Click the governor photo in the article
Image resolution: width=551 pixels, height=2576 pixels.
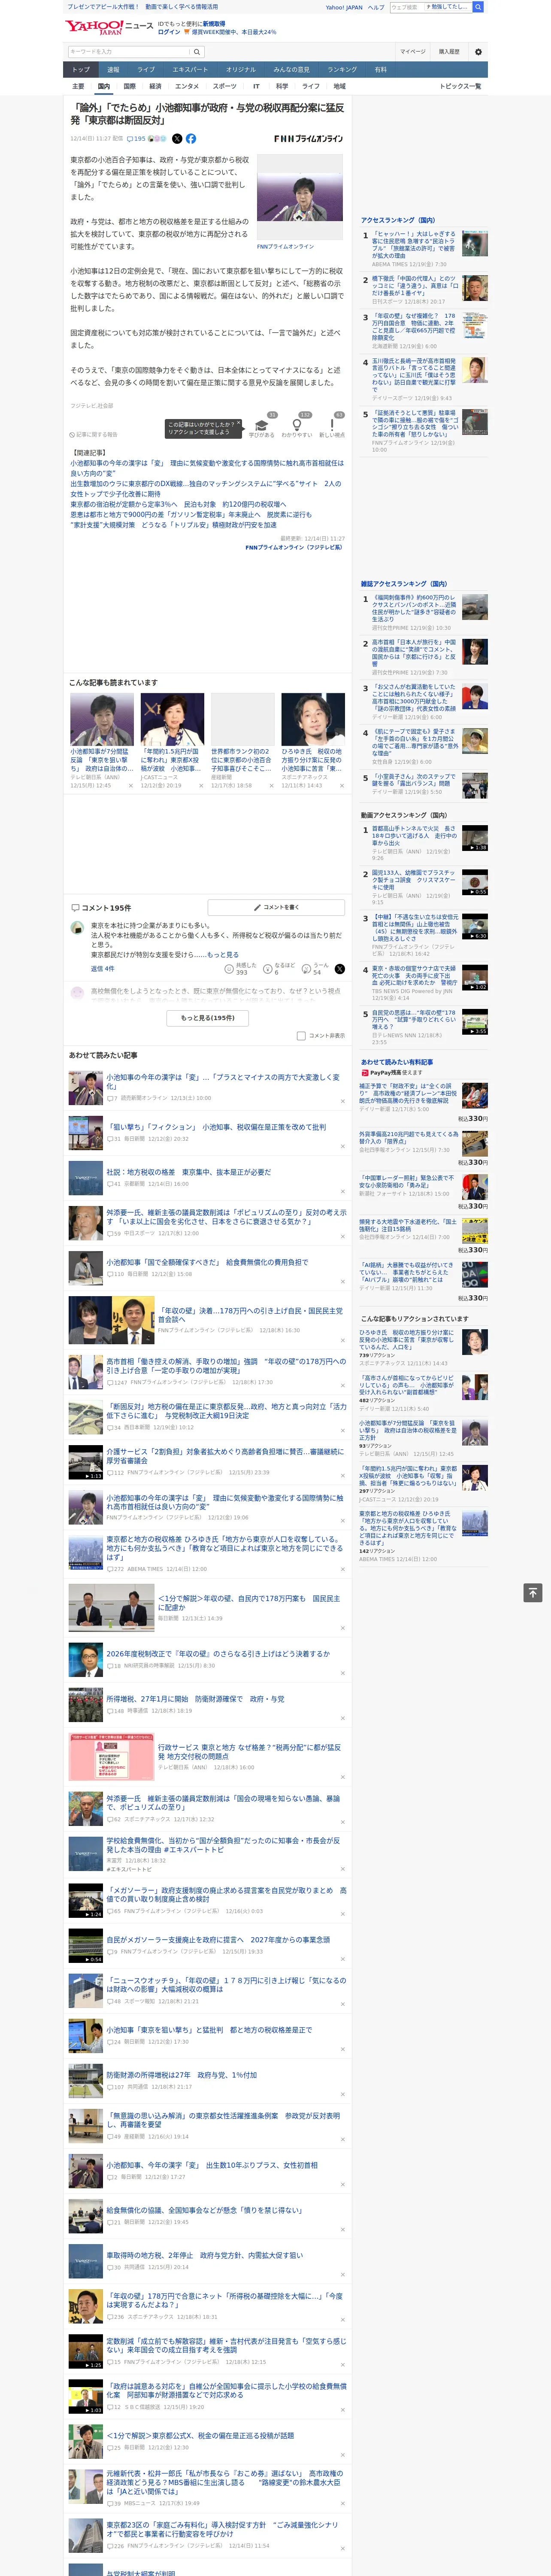(x=300, y=197)
